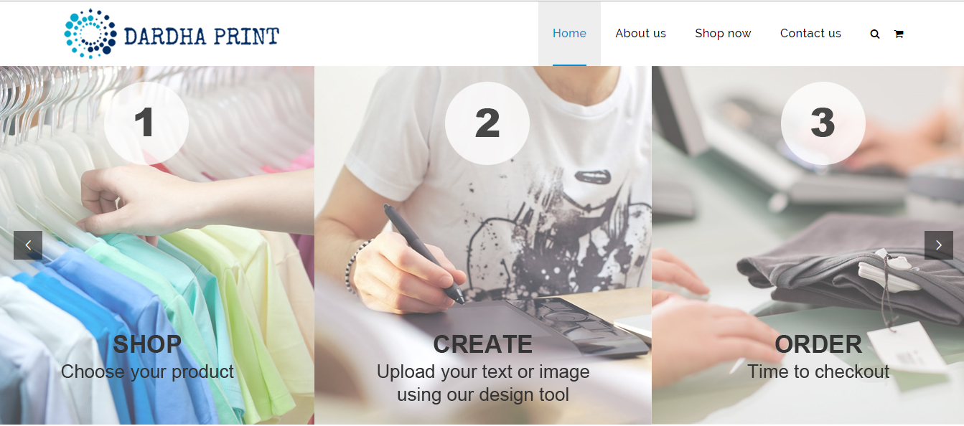Go to previous slide with left arrow
This screenshot has height=426, width=964.
(28, 245)
